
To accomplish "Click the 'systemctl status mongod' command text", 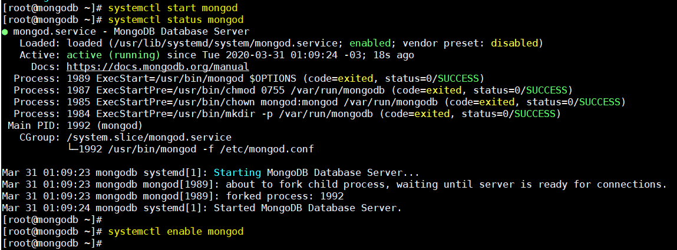I will 176,20.
